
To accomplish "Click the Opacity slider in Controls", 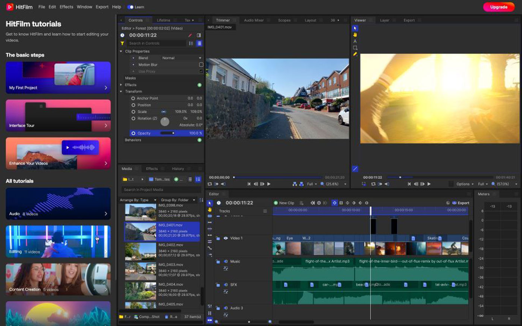I will point(167,133).
